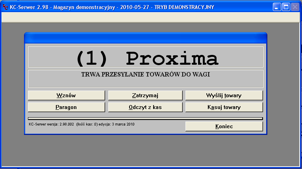The image size is (302, 169).
Task: Click the 'KC-Serwer wersja: 2.98.002' version text
Action: (51, 124)
